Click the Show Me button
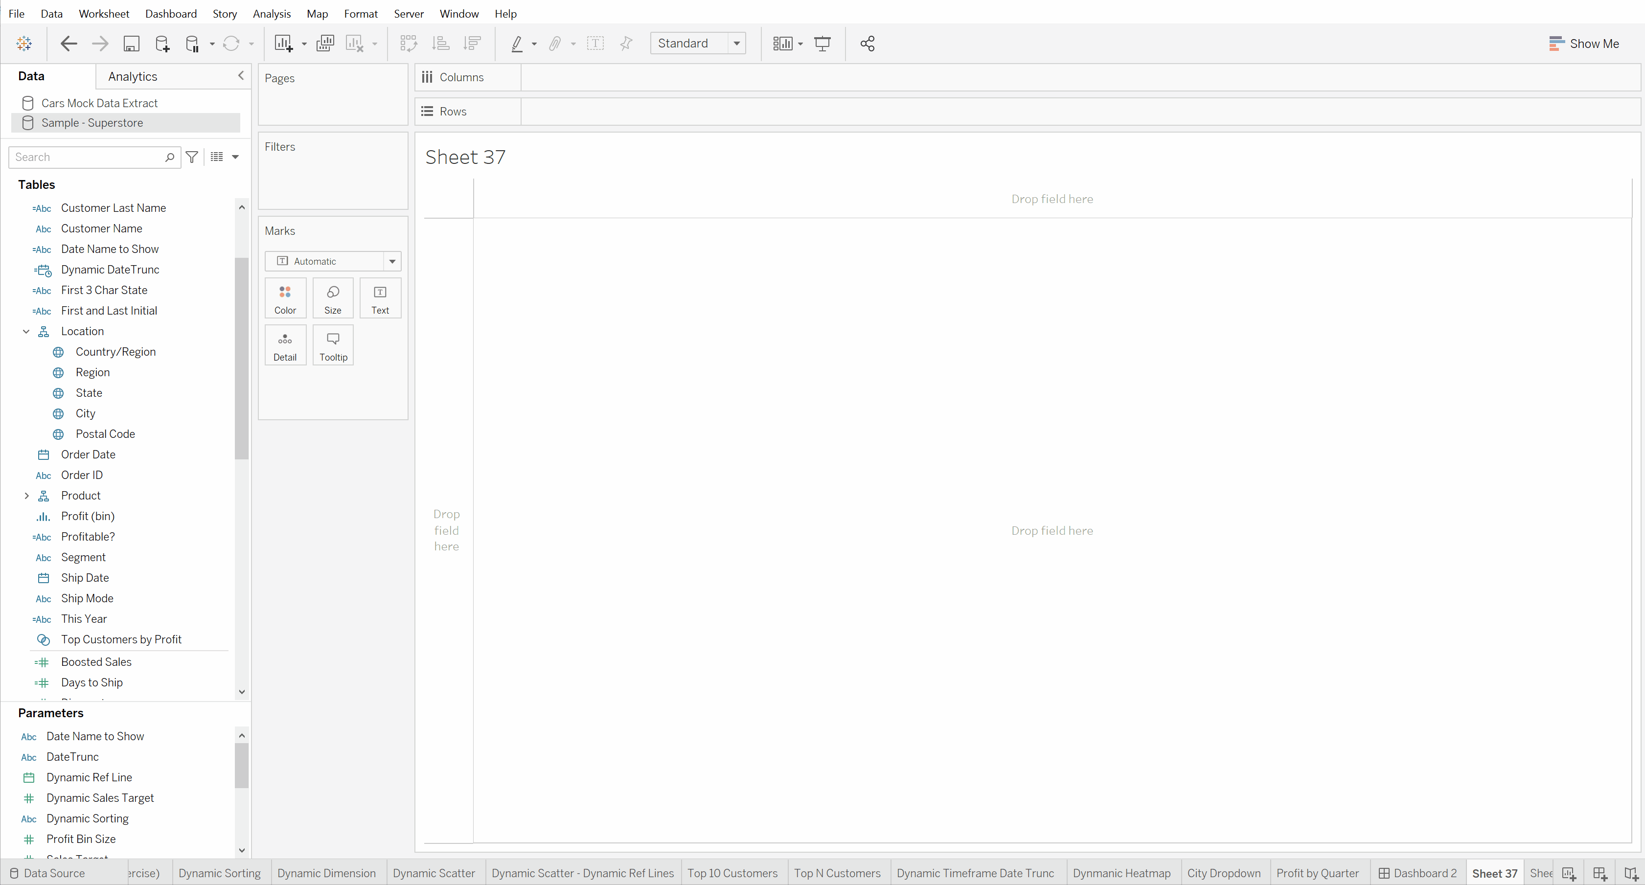This screenshot has width=1645, height=885. (x=1584, y=44)
